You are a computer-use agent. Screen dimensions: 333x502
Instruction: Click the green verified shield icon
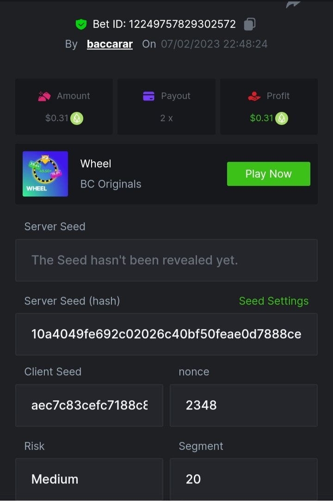tap(81, 24)
